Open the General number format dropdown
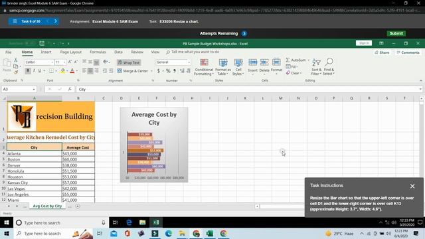Image resolution: width=425 pixels, height=239 pixels. point(189,62)
